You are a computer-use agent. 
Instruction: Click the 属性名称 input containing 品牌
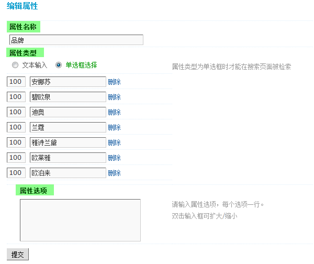(76, 40)
